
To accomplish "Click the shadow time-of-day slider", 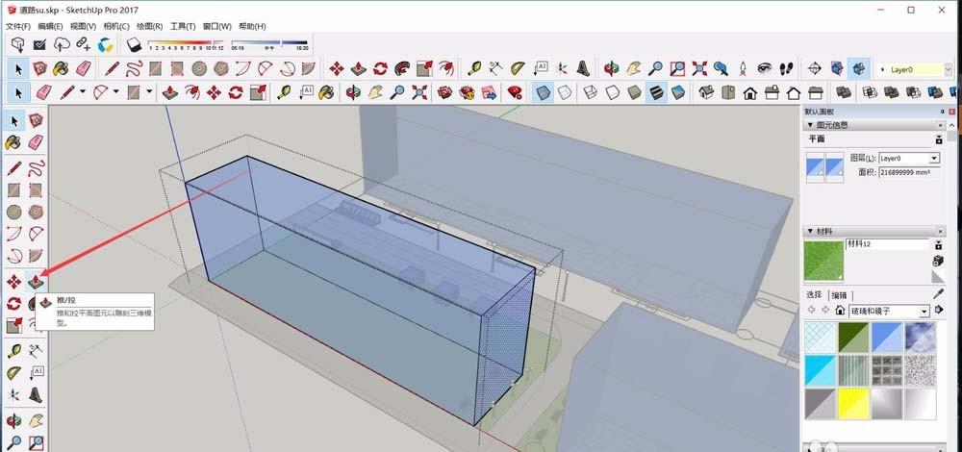I will pyautogui.click(x=269, y=43).
